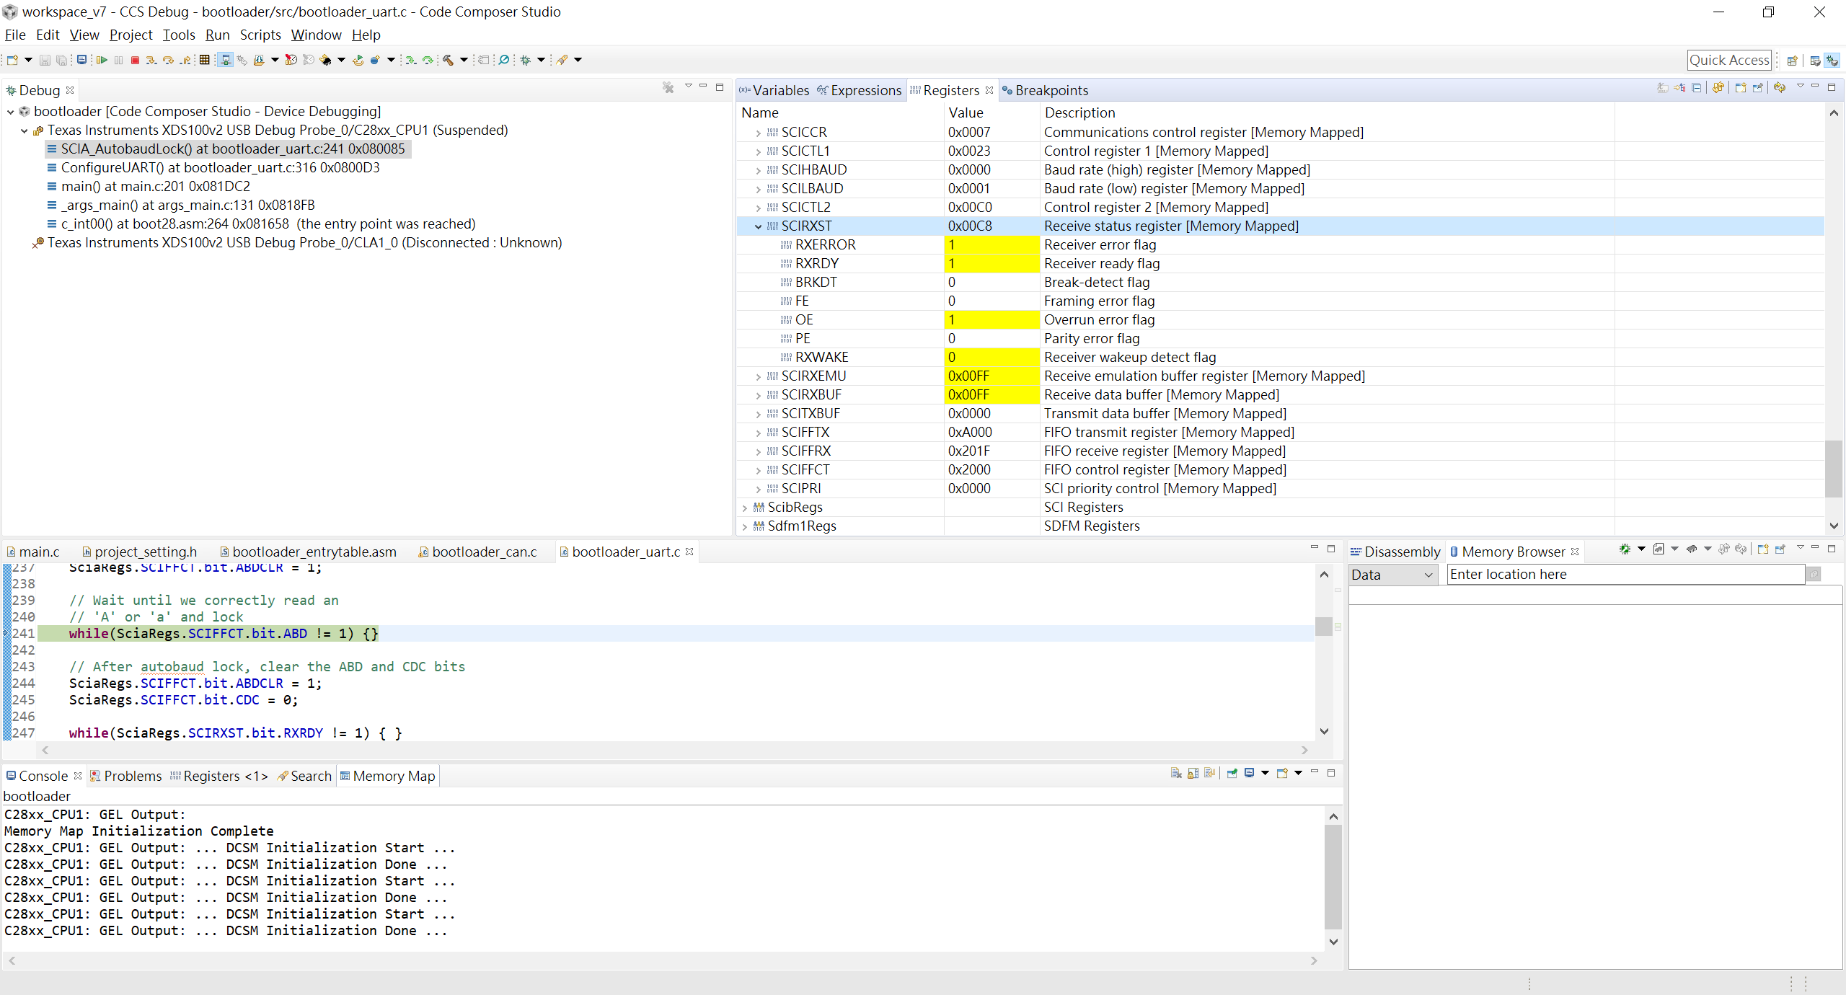
Task: Collapse all registers with Collapse All icon
Action: [x=1696, y=88]
